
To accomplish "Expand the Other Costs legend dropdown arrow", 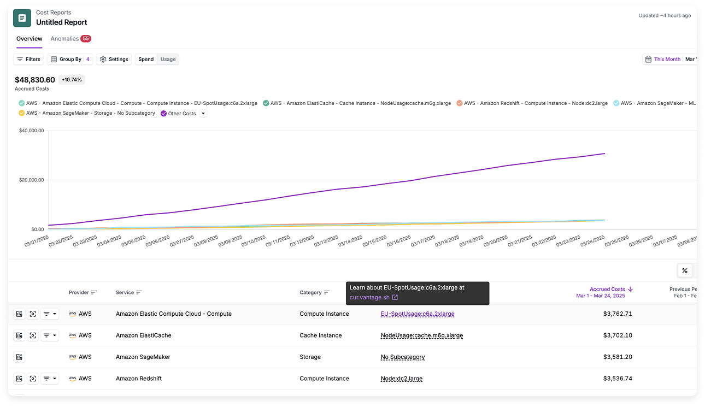I will [x=203, y=114].
